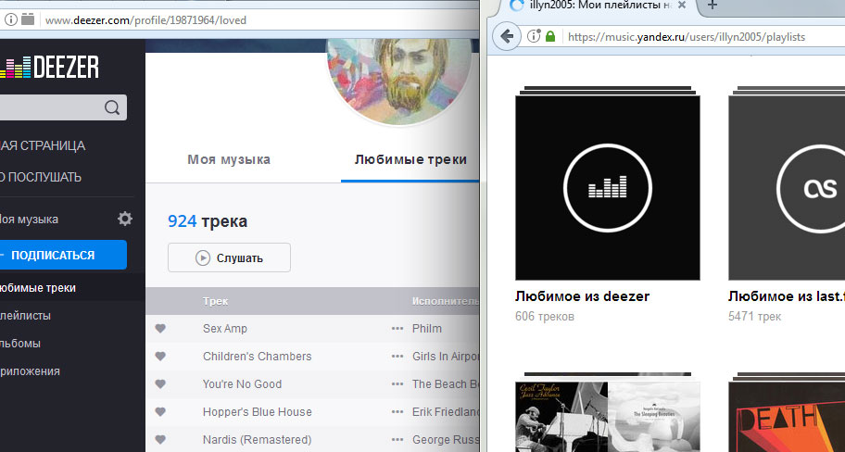Close the illyn2005 browser tab
This screenshot has width=845, height=452.
682,6
